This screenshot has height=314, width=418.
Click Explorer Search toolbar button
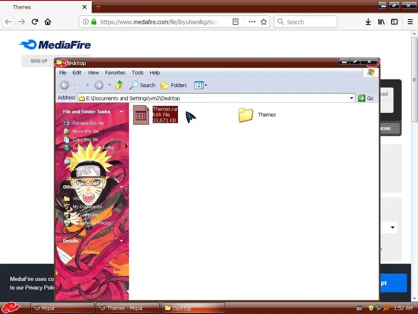pyautogui.click(x=142, y=85)
